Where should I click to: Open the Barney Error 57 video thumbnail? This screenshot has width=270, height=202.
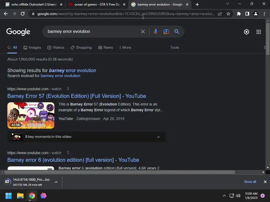pos(31,115)
